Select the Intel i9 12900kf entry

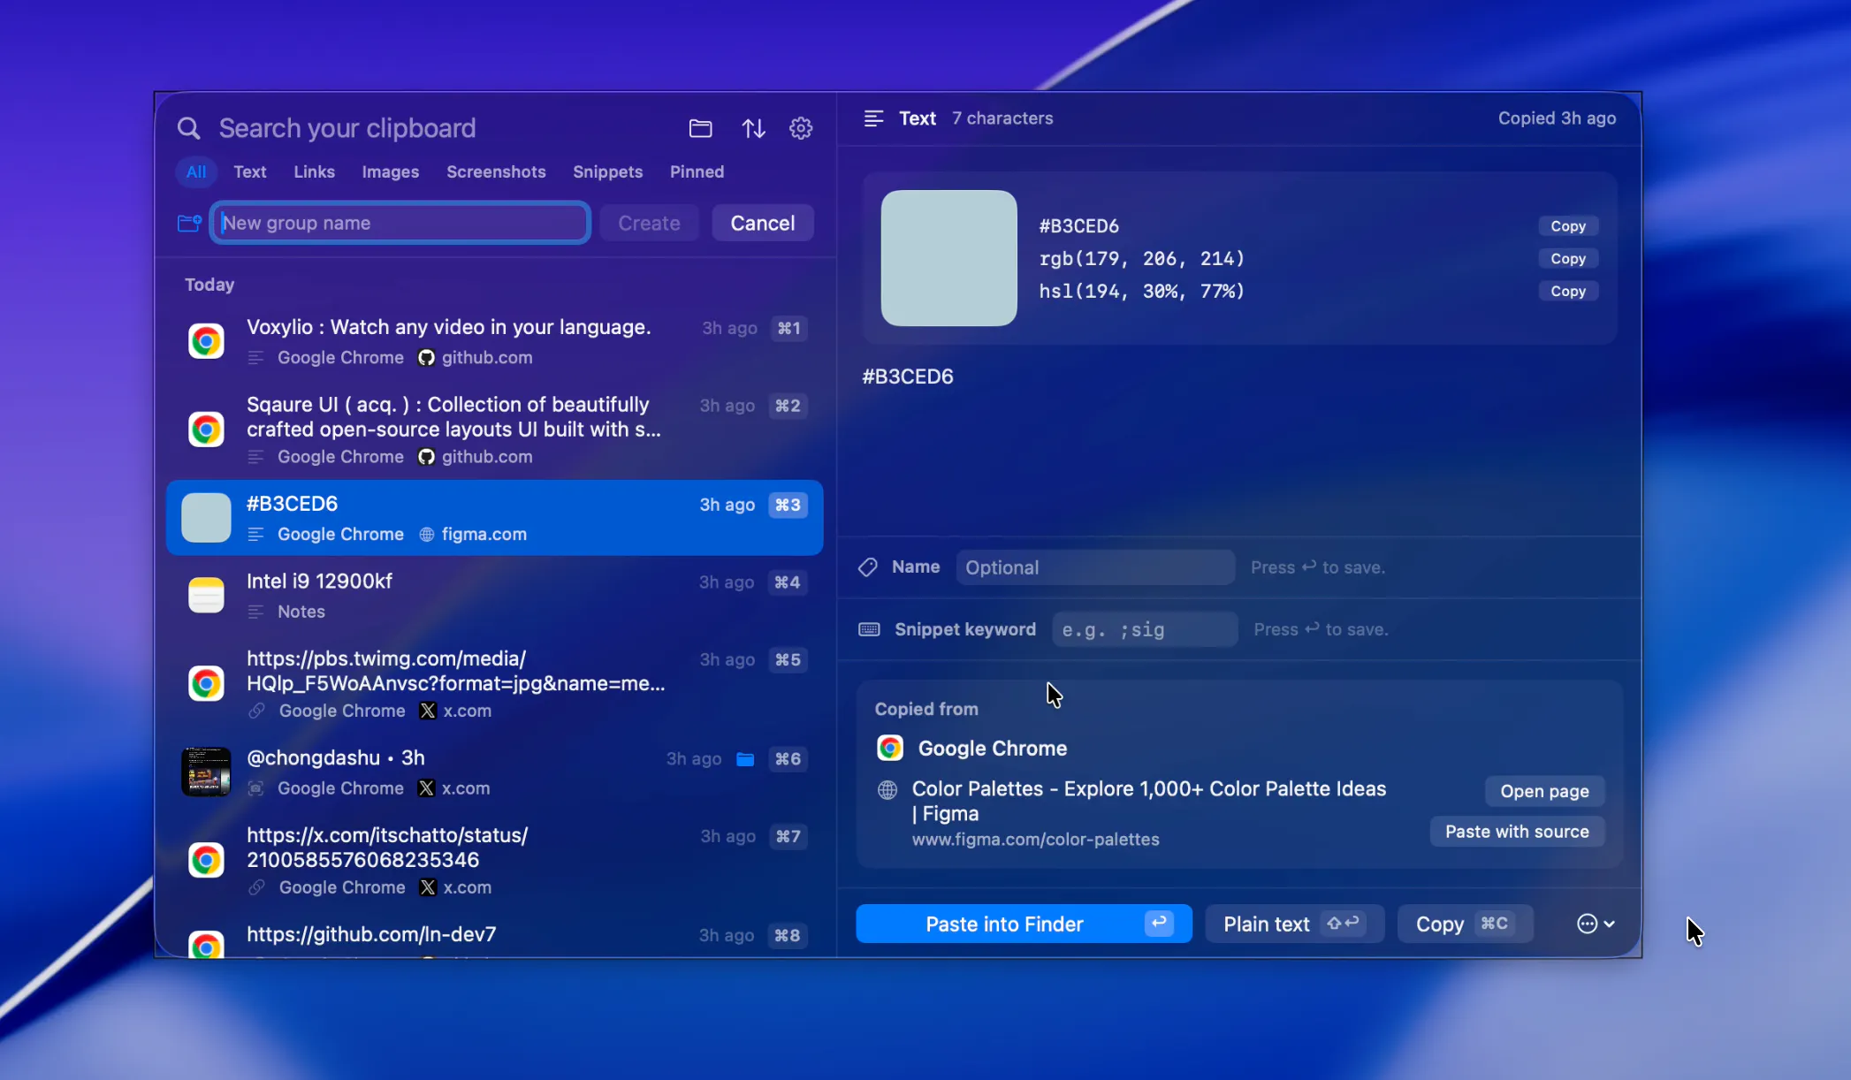pos(495,596)
